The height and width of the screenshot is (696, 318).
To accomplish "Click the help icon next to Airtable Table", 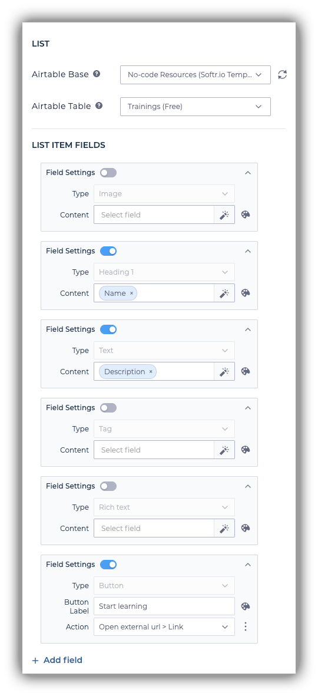I will 99,106.
